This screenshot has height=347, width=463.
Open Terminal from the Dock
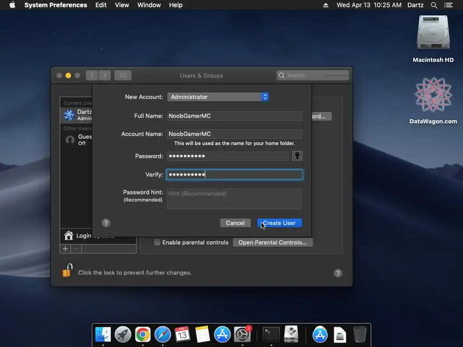pyautogui.click(x=271, y=335)
